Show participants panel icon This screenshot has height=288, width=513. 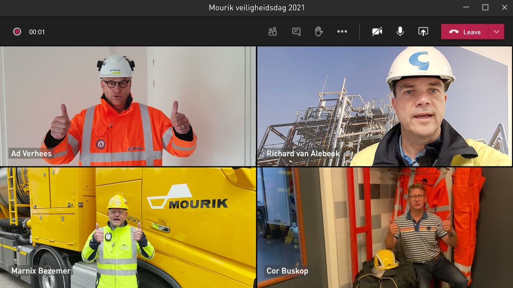273,32
